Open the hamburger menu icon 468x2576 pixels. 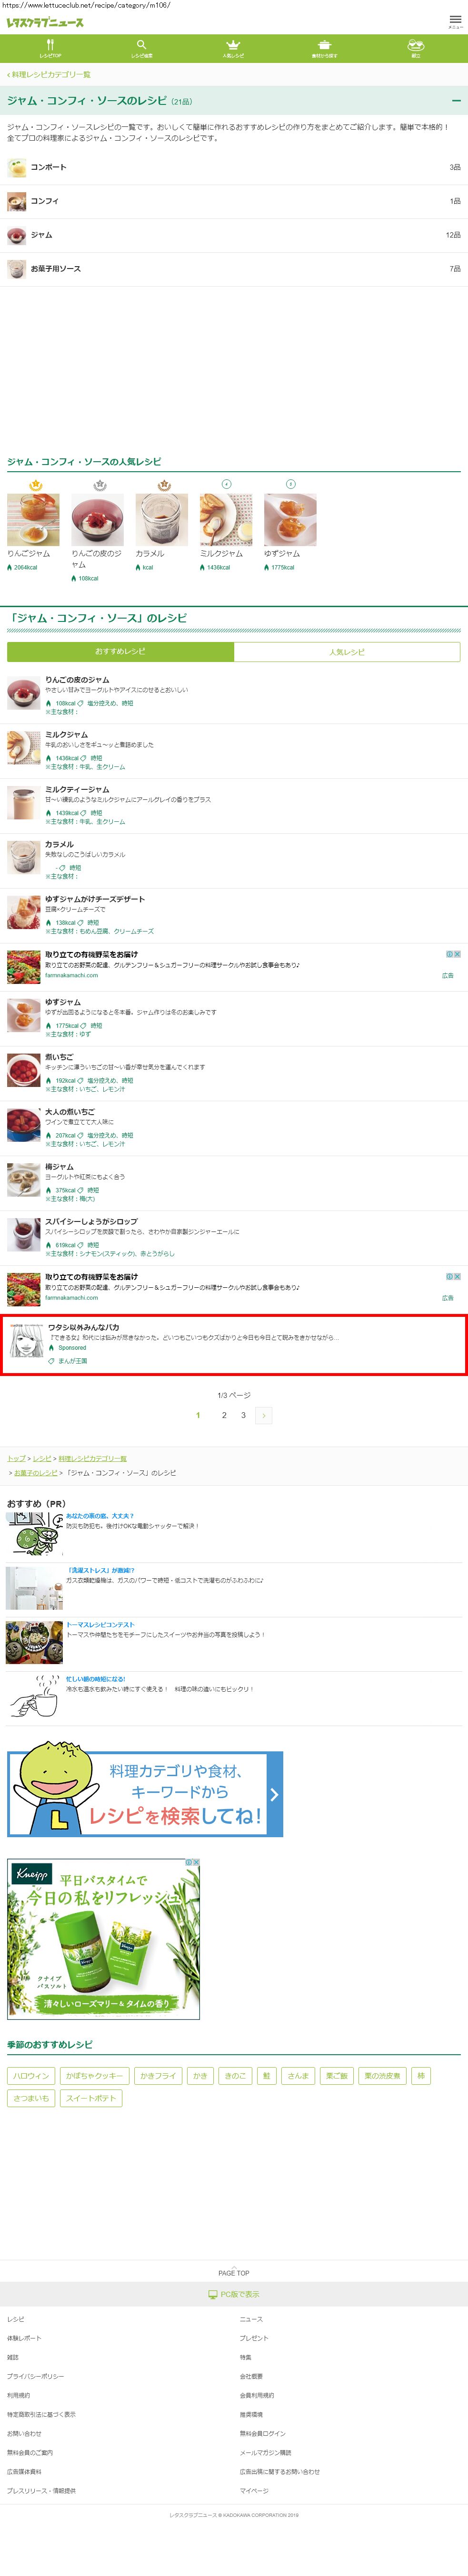pos(455,20)
